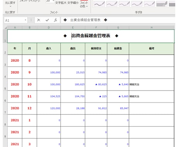Open the font size 20 dropdown
178x147 pixels.
[x=53, y=1]
